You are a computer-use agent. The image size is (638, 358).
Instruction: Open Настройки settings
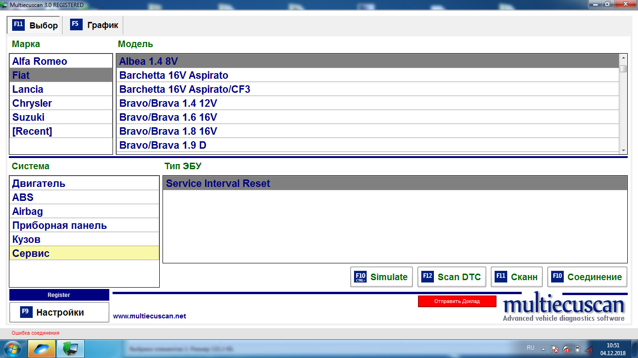pos(59,312)
